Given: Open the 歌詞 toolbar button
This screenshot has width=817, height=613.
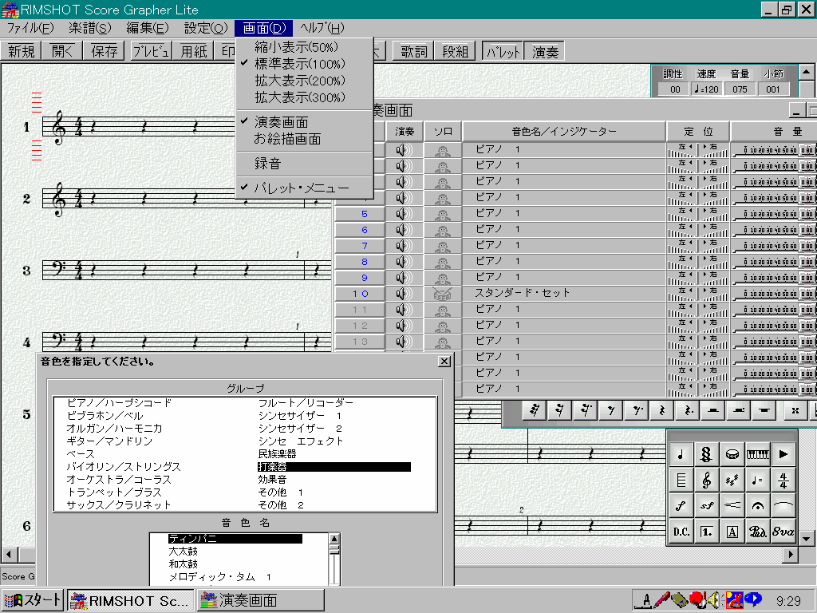Looking at the screenshot, I should click(x=414, y=51).
